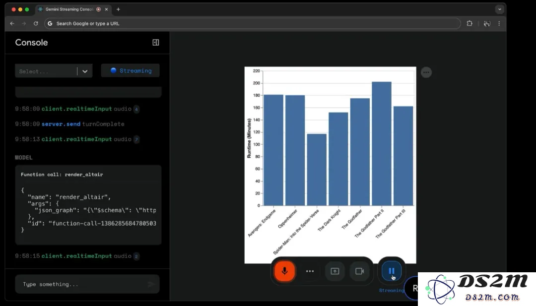Image resolution: width=536 pixels, height=306 pixels.
Task: Start screen share with the present icon
Action: (x=335, y=271)
